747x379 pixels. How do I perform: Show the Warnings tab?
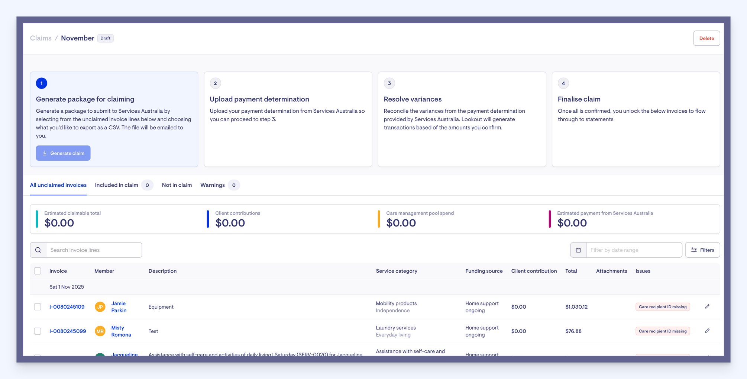click(213, 185)
